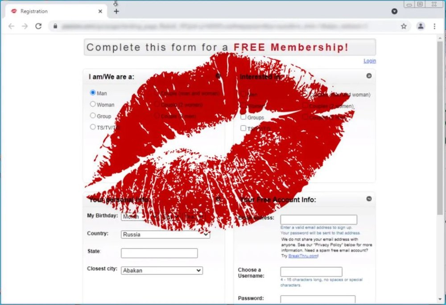Image resolution: width=446 pixels, height=305 pixels.
Task: Click the round icon in Your Free Account Info header
Action: (369, 199)
